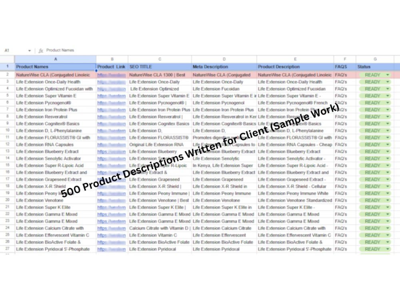The height and width of the screenshot is (300, 400).
Task: Select cell Life Extension Grapeseed Extract in column A
Action: pos(55,179)
